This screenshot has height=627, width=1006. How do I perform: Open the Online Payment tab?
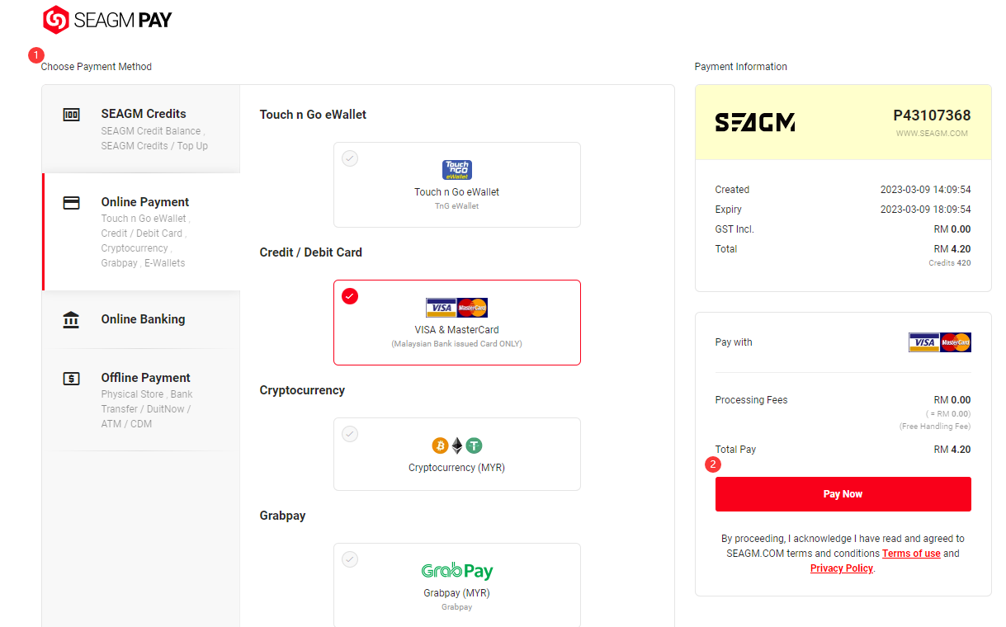(x=141, y=232)
